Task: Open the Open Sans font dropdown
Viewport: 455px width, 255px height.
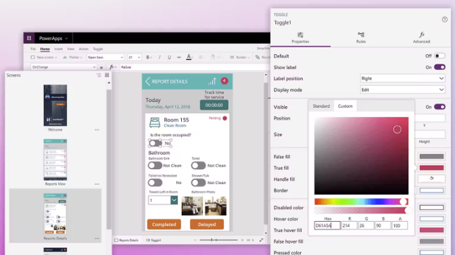Action: click(105, 57)
